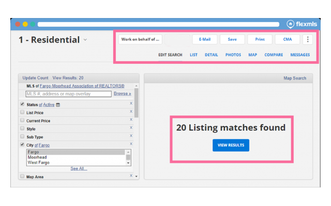This screenshot has width=331, height=206.
Task: Remove the City filter with its X
Action: coord(131,144)
